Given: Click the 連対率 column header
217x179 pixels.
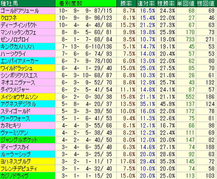Looking at the screenshot, I should click(x=146, y=4).
